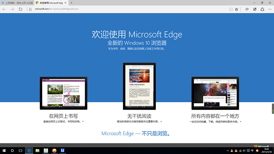
Task: Open the Windows Start menu
Action: pyautogui.click(x=4, y=151)
